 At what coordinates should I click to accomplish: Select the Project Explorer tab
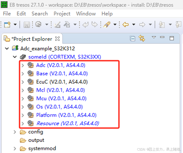[32, 39]
